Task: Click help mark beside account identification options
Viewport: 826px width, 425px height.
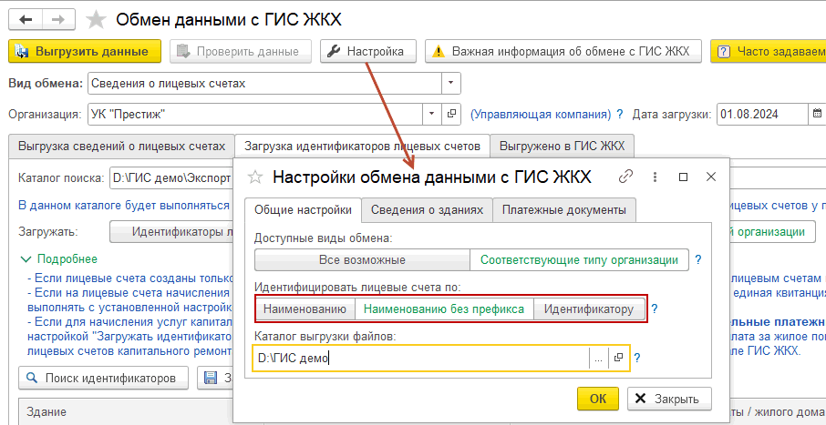Action: 655,309
